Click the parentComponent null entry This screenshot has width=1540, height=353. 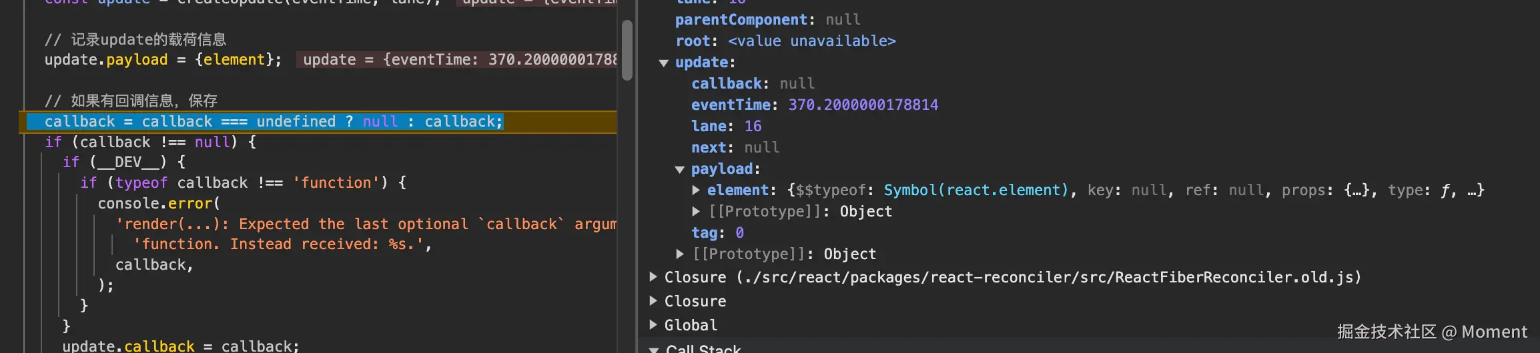tap(767, 20)
